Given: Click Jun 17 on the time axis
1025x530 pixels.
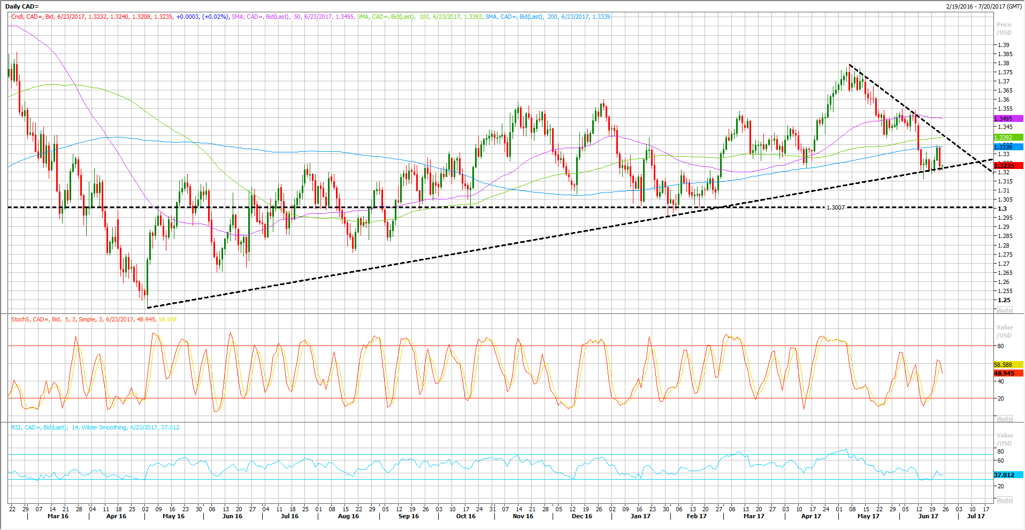Looking at the screenshot, I should coord(928,516).
